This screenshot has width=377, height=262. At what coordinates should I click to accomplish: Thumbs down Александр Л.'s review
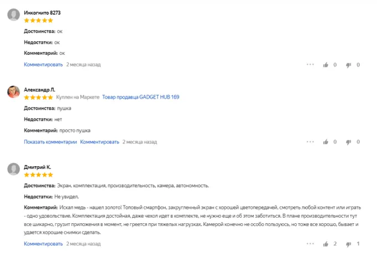point(349,142)
